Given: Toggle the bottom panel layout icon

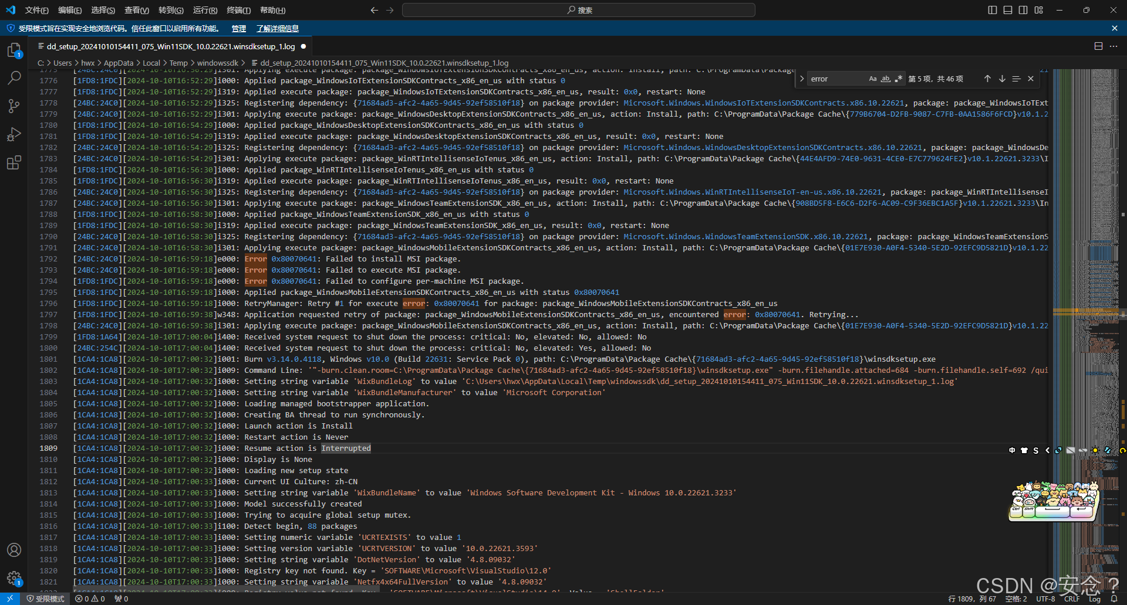Looking at the screenshot, I should coord(1008,10).
